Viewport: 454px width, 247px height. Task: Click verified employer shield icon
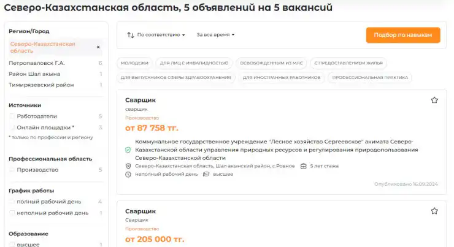coord(128,150)
